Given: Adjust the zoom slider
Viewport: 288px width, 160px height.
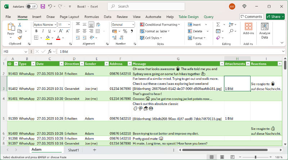Looking at the screenshot, I should 255,157.
